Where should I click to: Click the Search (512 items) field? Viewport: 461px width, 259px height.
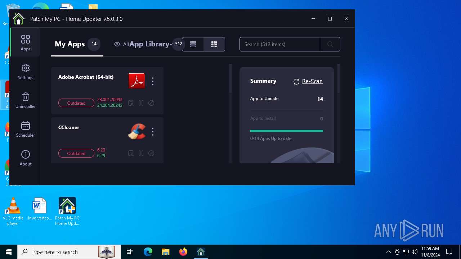click(280, 44)
